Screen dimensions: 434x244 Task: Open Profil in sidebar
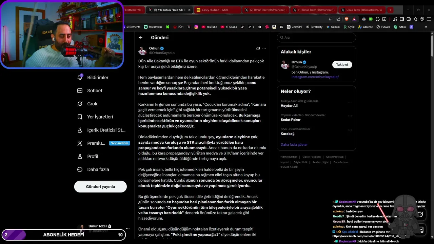87,156
